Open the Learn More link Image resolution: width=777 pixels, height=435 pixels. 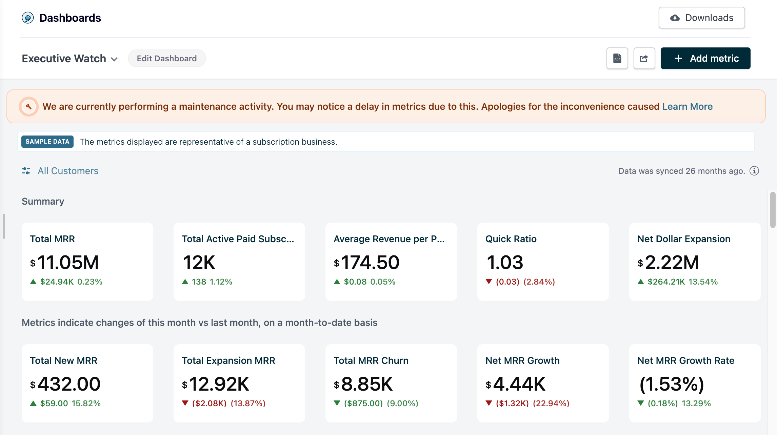pyautogui.click(x=687, y=106)
